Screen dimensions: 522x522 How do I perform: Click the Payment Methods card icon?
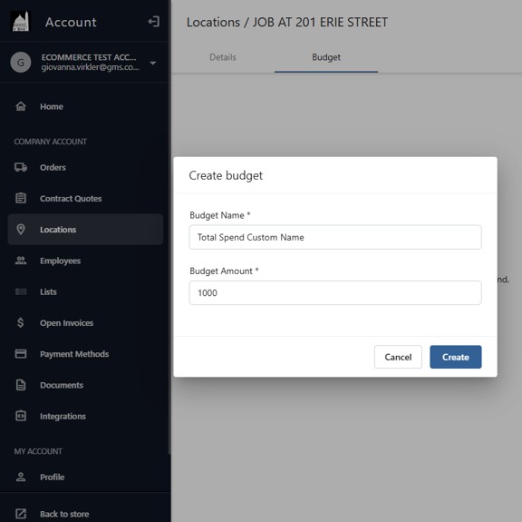[21, 353]
